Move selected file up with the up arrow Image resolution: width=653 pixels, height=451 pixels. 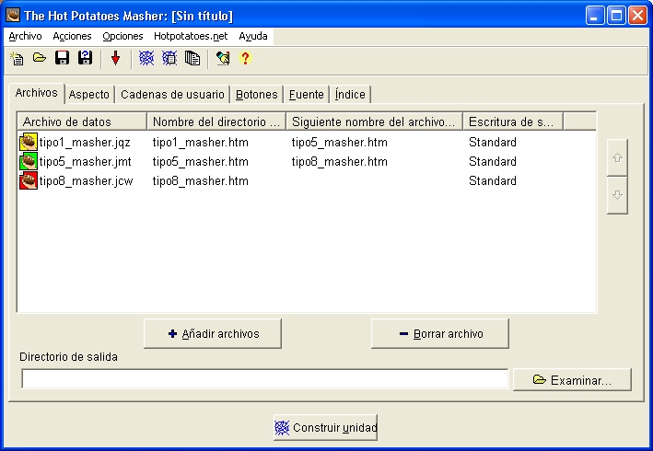[617, 157]
